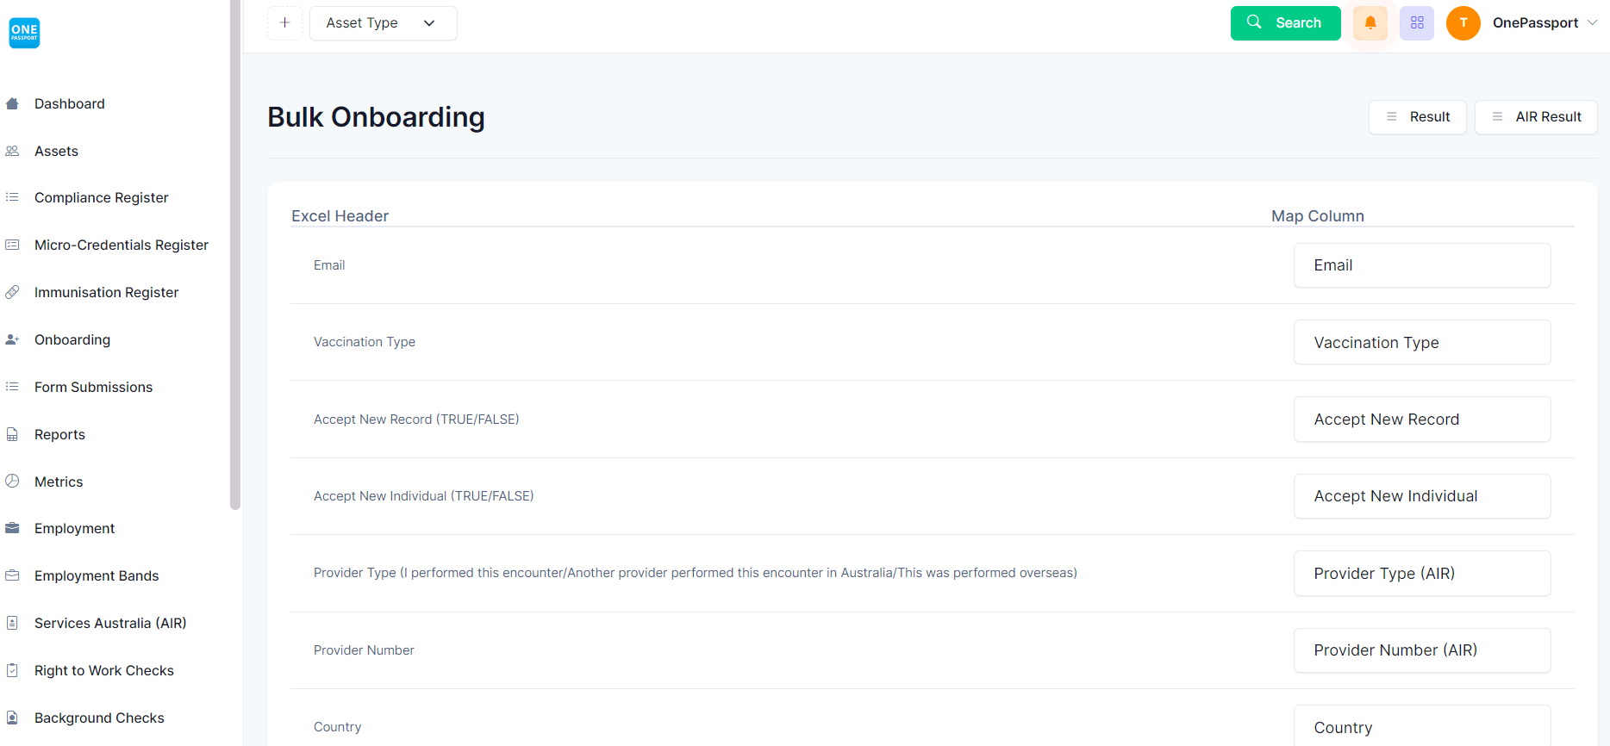Click 'Accept New Individual (TRUE/FALSE)' header text
Image resolution: width=1610 pixels, height=746 pixels.
tap(423, 496)
